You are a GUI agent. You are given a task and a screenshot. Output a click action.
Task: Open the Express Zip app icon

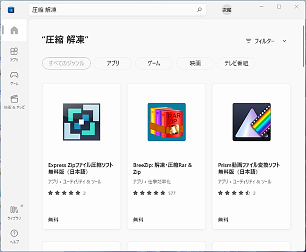[x=81, y=122]
